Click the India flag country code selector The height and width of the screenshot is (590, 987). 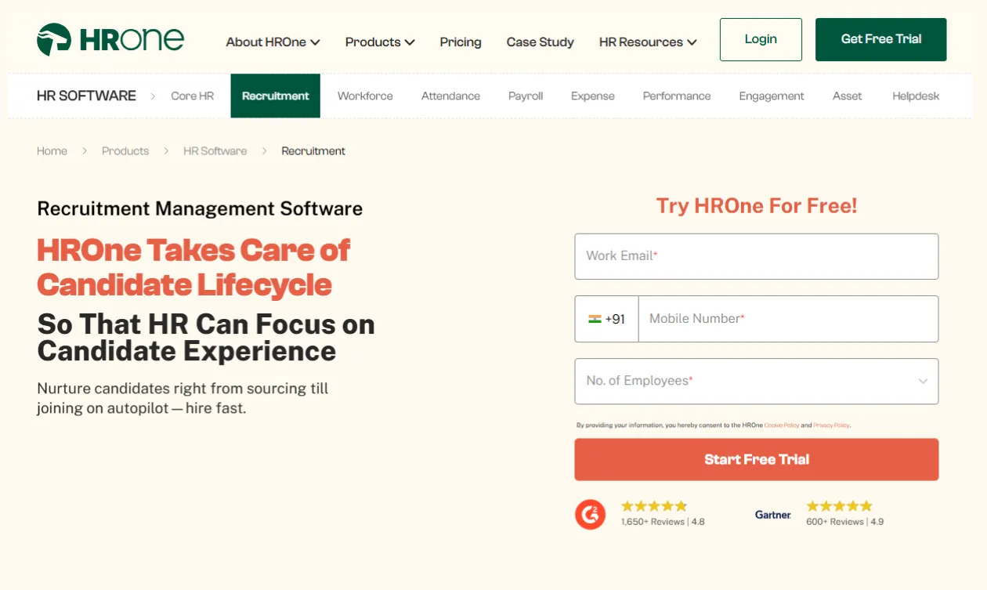point(607,319)
